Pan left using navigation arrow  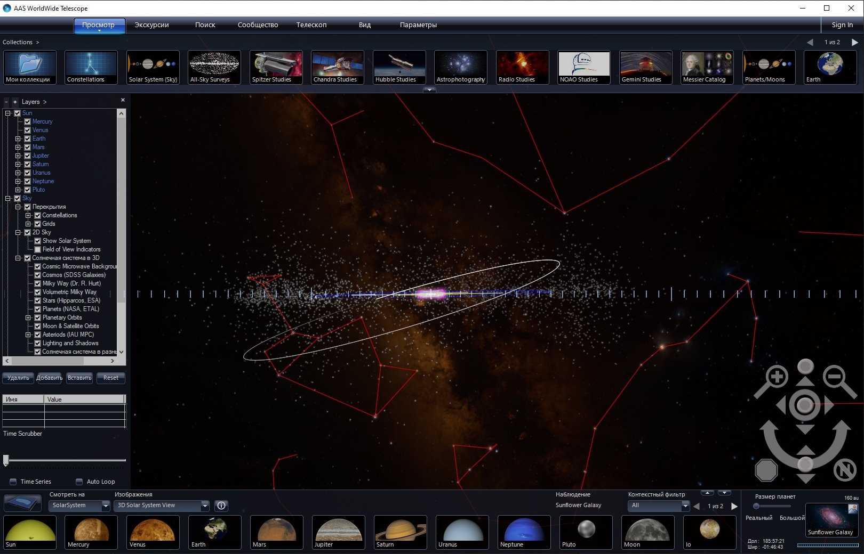(781, 405)
